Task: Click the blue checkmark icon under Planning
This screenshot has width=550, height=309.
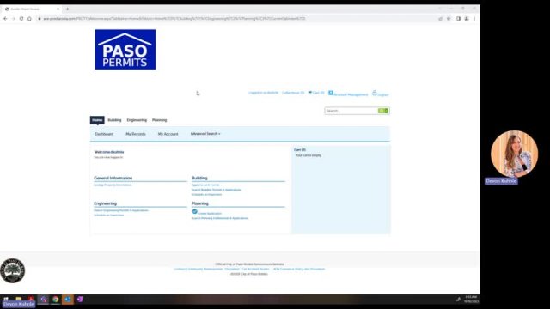Action: click(195, 211)
